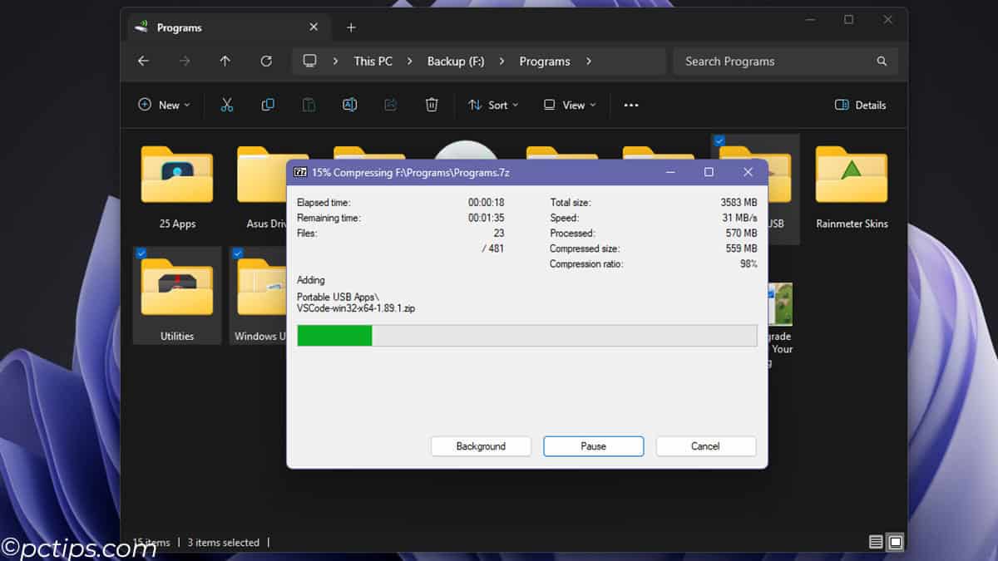The width and height of the screenshot is (998, 561).
Task: Open the Details pane via its icon
Action: coord(860,105)
